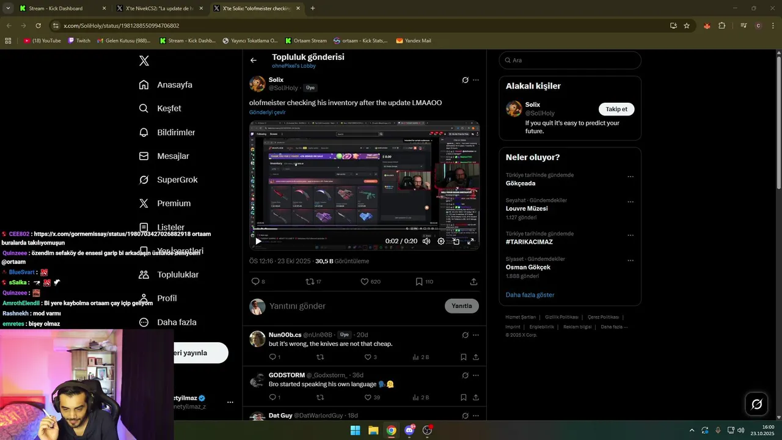Go back with the post header arrow
Screen dimensions: 782x440
[x=254, y=61]
